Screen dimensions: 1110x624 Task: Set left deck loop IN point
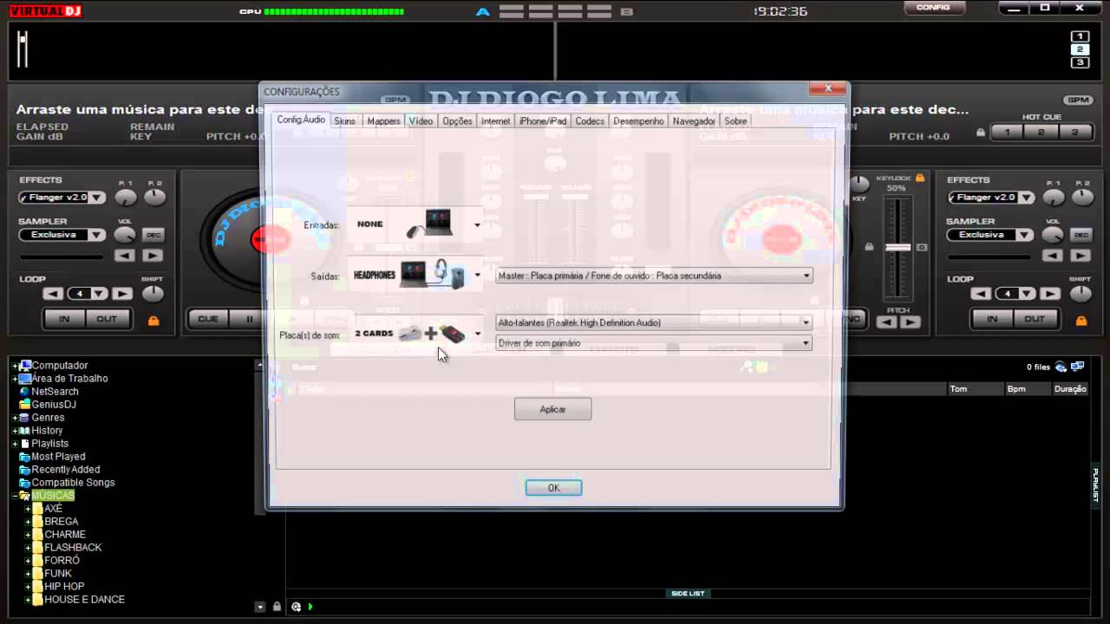pyautogui.click(x=63, y=319)
